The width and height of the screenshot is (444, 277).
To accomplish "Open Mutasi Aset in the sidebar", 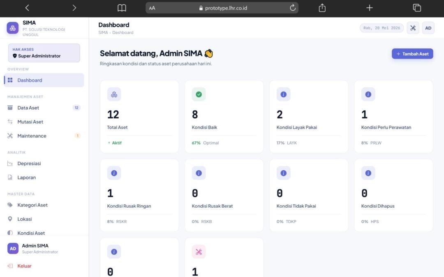I will (44, 122).
